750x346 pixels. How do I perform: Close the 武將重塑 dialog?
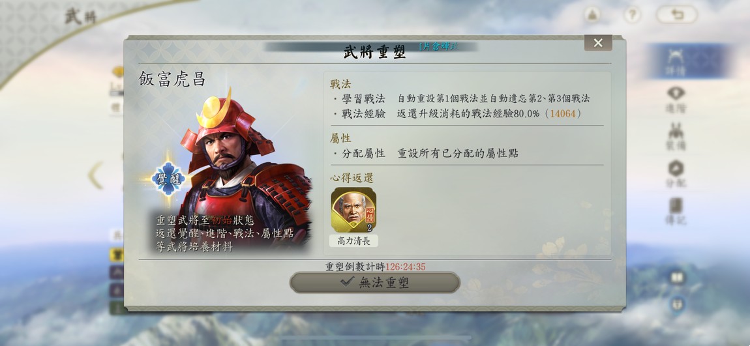tap(598, 43)
